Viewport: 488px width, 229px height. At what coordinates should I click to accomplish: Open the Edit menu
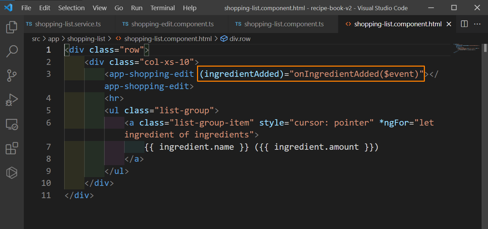(x=45, y=8)
